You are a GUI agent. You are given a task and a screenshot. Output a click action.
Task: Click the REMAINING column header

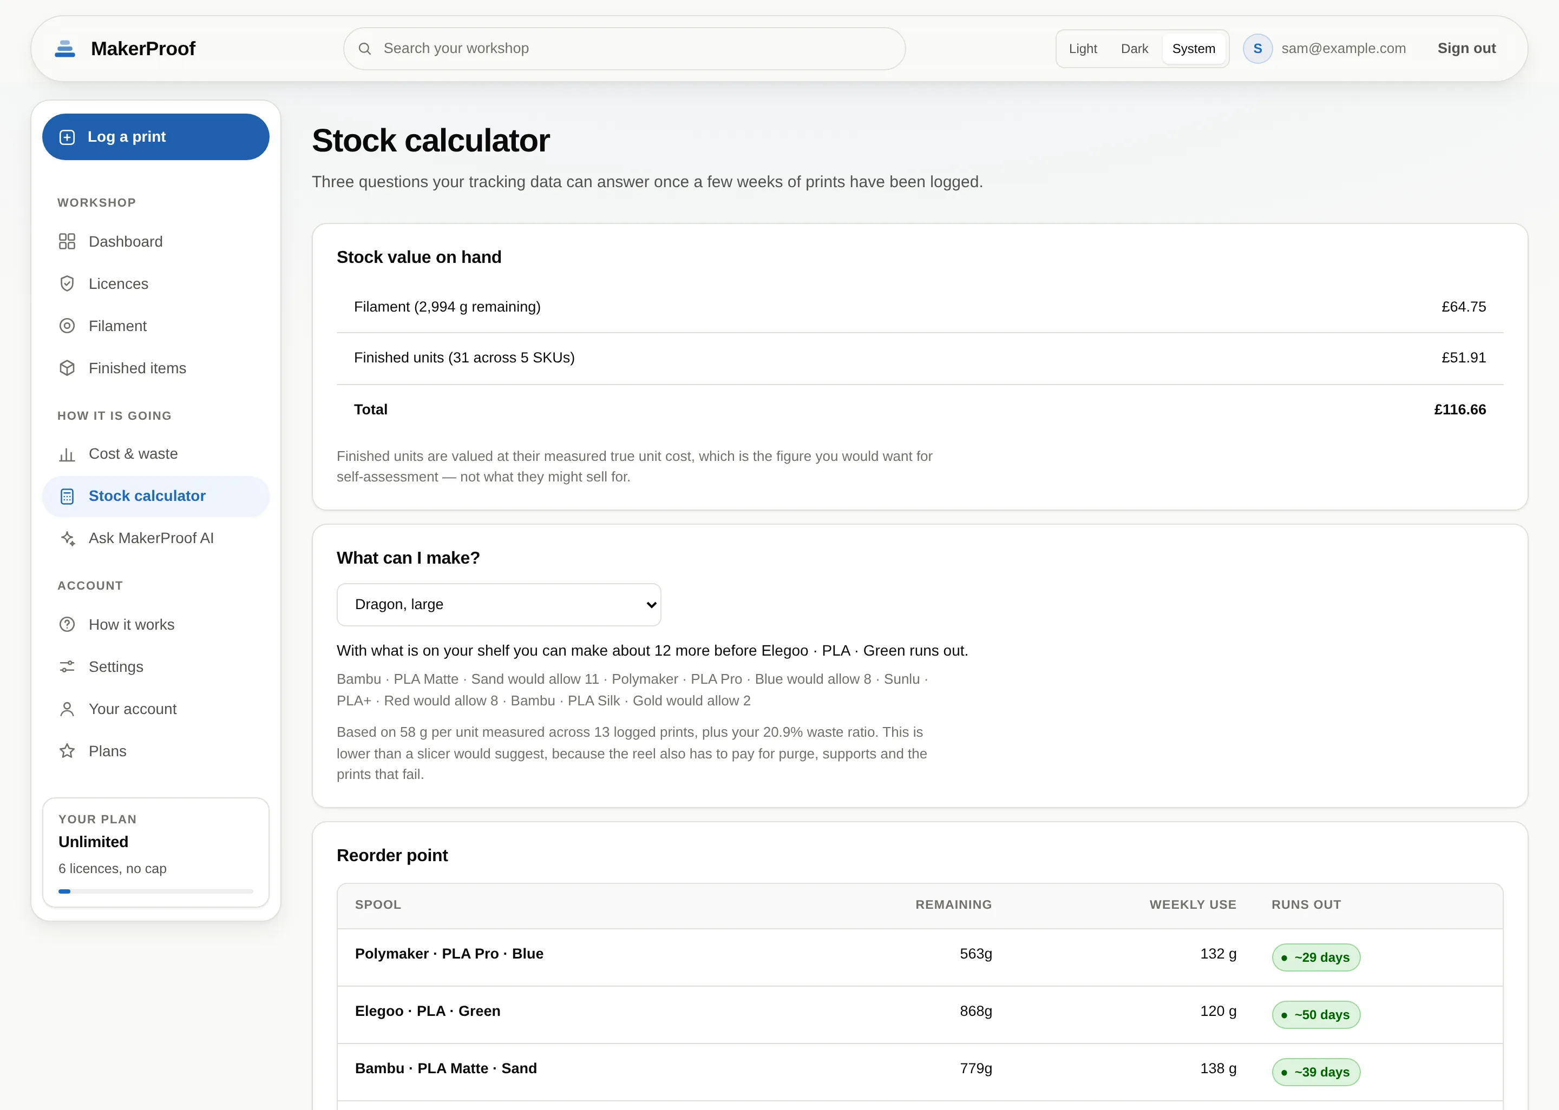[953, 904]
